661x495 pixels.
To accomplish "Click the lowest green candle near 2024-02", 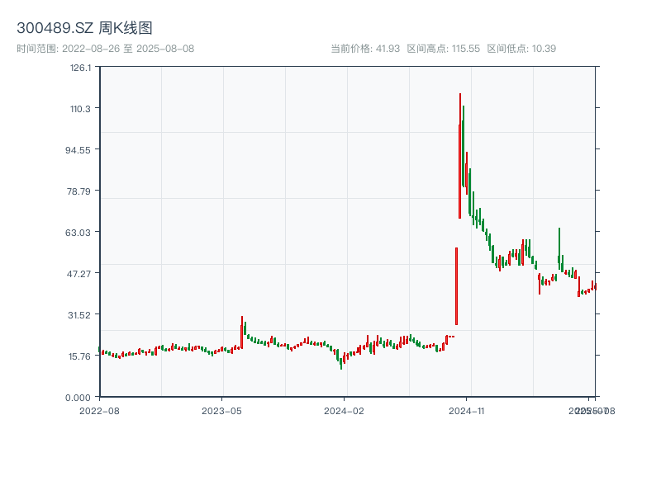I will click(341, 364).
